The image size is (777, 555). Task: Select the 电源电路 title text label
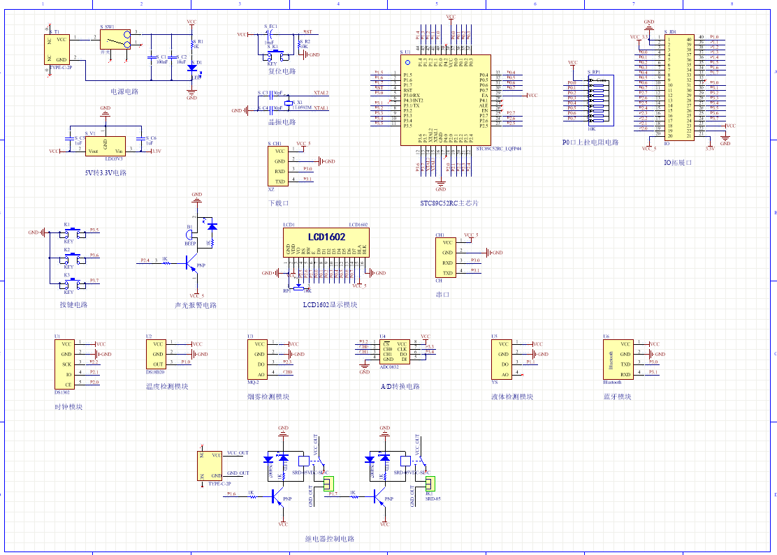pyautogui.click(x=124, y=91)
